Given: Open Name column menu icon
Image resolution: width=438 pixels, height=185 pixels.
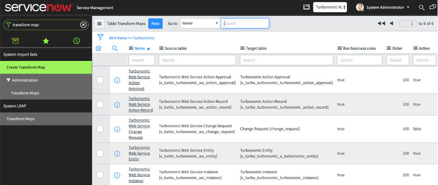Looking at the screenshot, I should [x=131, y=48].
